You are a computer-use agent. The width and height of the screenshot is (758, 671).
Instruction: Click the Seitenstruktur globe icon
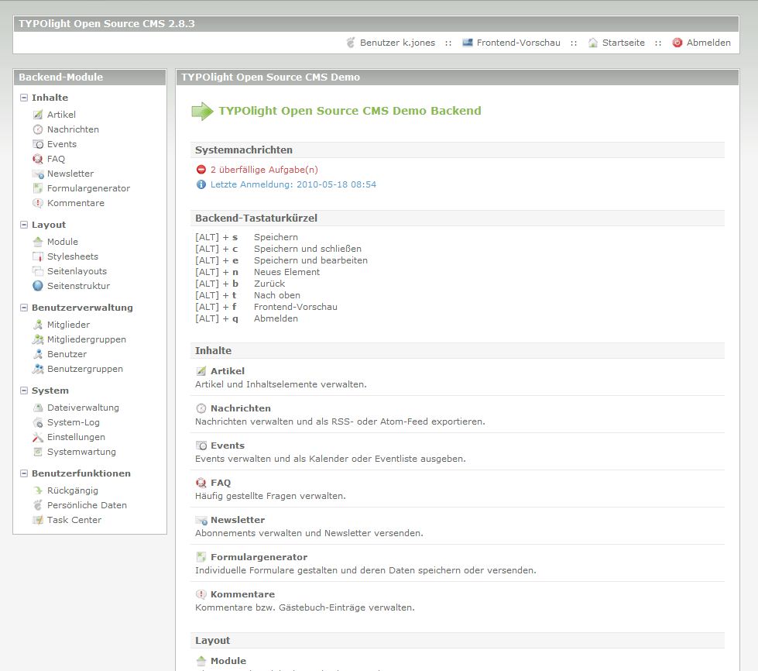pos(38,286)
